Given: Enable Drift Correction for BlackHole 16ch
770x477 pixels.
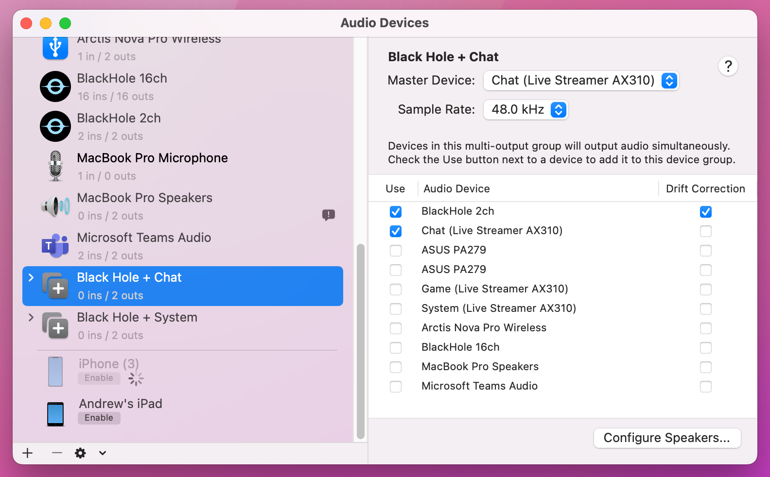Looking at the screenshot, I should tap(706, 348).
